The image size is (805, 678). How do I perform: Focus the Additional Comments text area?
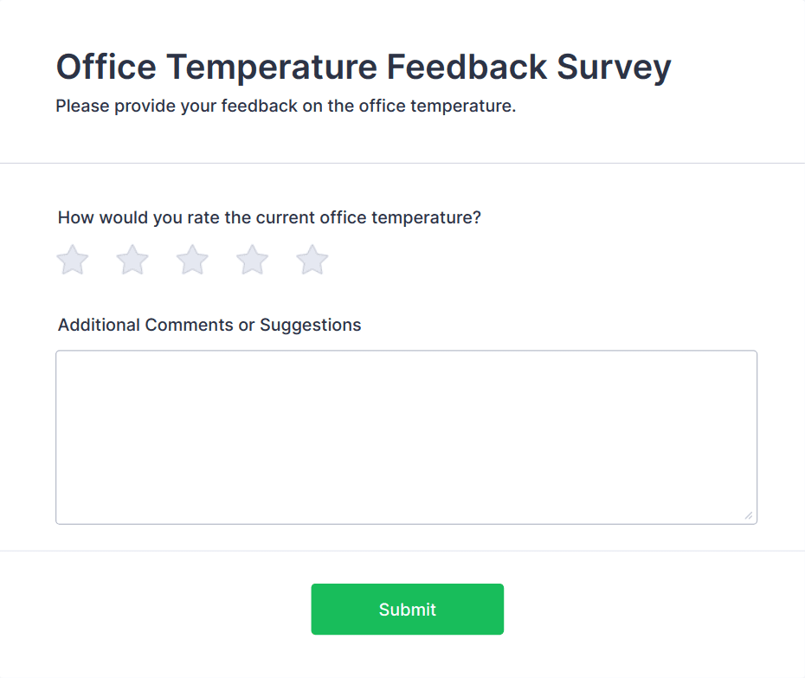(x=406, y=436)
